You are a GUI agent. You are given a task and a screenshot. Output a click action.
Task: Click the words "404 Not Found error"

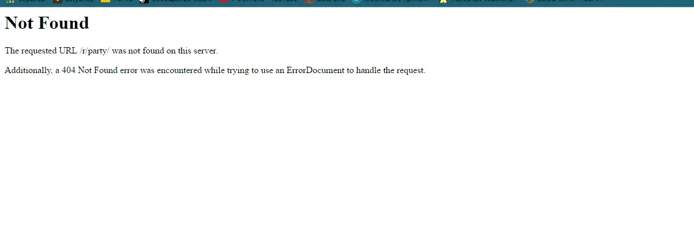pyautogui.click(x=99, y=71)
